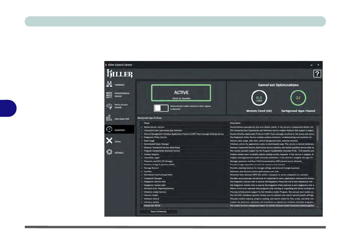Sort by Name column header
Image resolution: width=351 pixels, height=247 pixels.
tap(147, 123)
